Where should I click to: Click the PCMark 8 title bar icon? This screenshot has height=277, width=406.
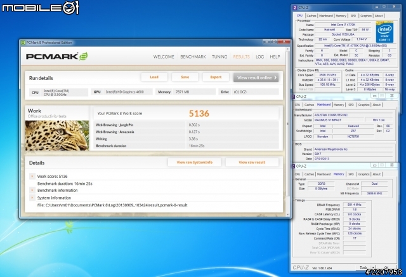[x=23, y=43]
